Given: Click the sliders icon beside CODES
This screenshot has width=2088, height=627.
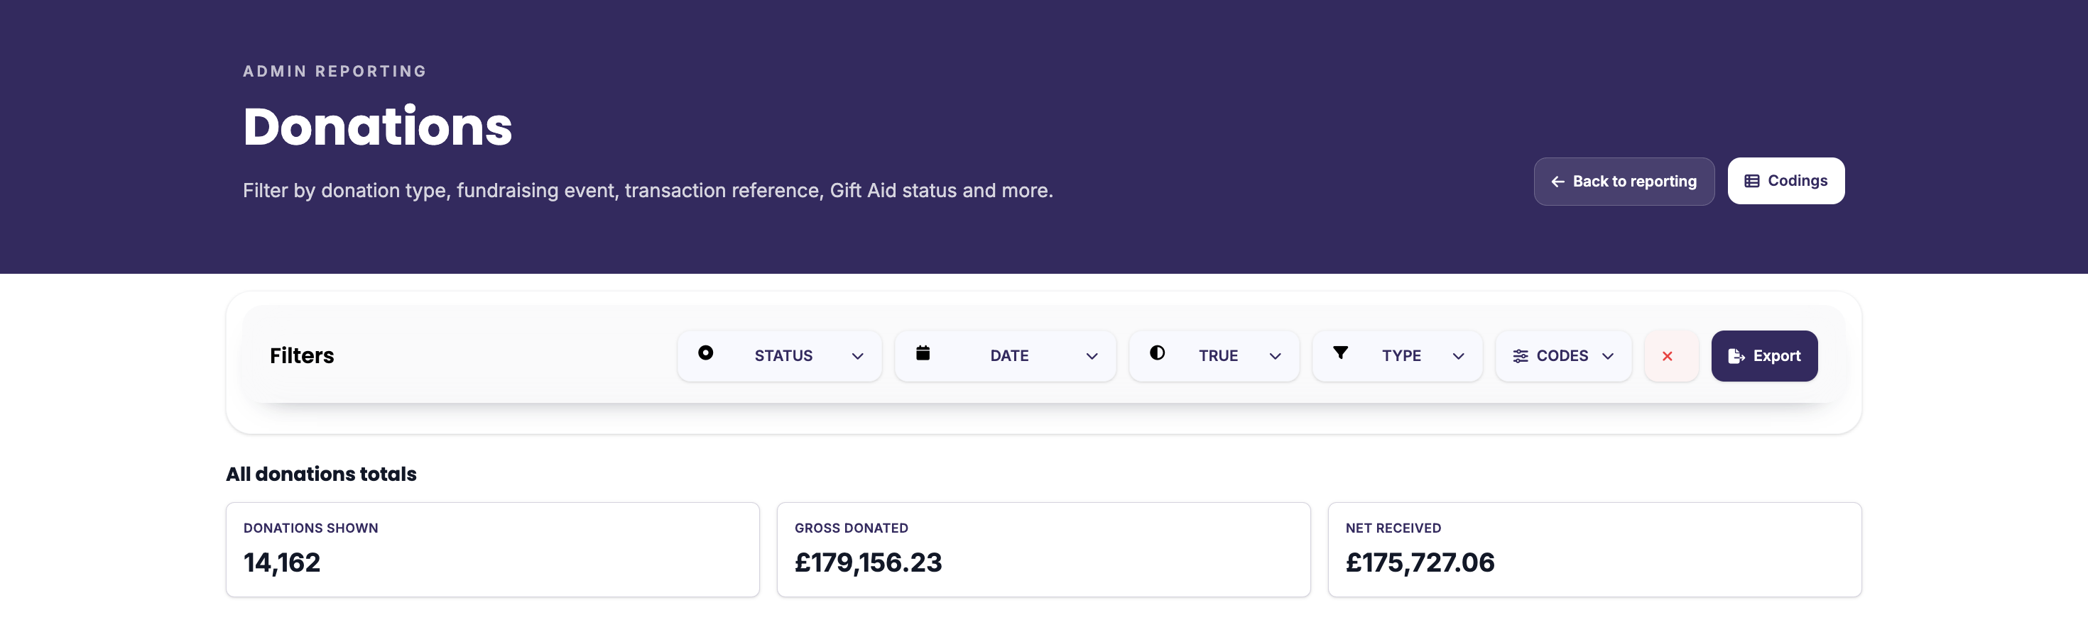Looking at the screenshot, I should 1520,356.
